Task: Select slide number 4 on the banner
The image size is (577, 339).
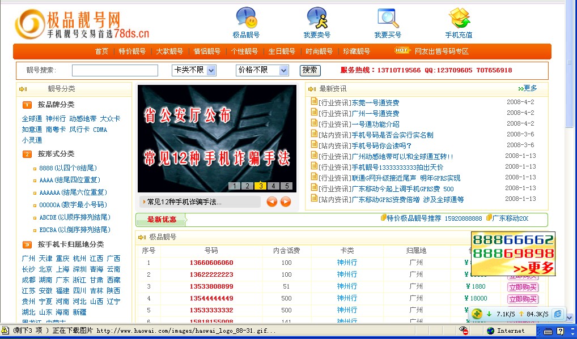Action: pyautogui.click(x=273, y=186)
